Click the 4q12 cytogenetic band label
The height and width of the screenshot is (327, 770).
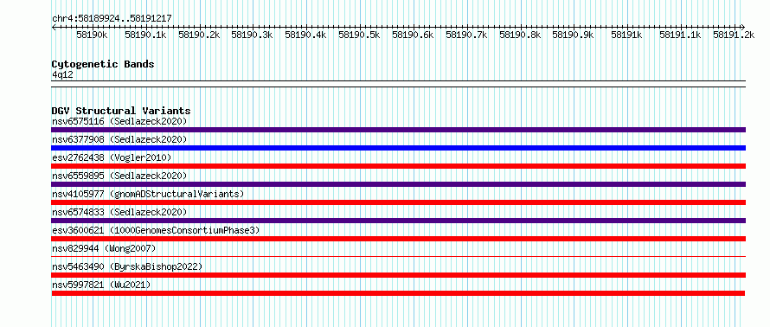pos(62,74)
